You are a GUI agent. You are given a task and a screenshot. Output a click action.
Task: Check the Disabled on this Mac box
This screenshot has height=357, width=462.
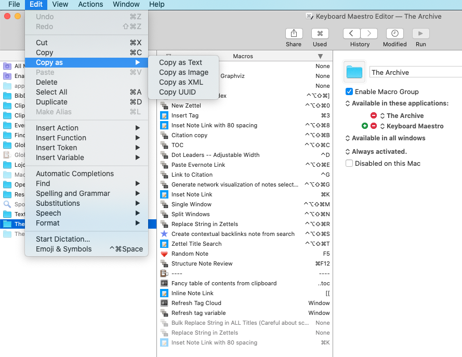(x=349, y=163)
